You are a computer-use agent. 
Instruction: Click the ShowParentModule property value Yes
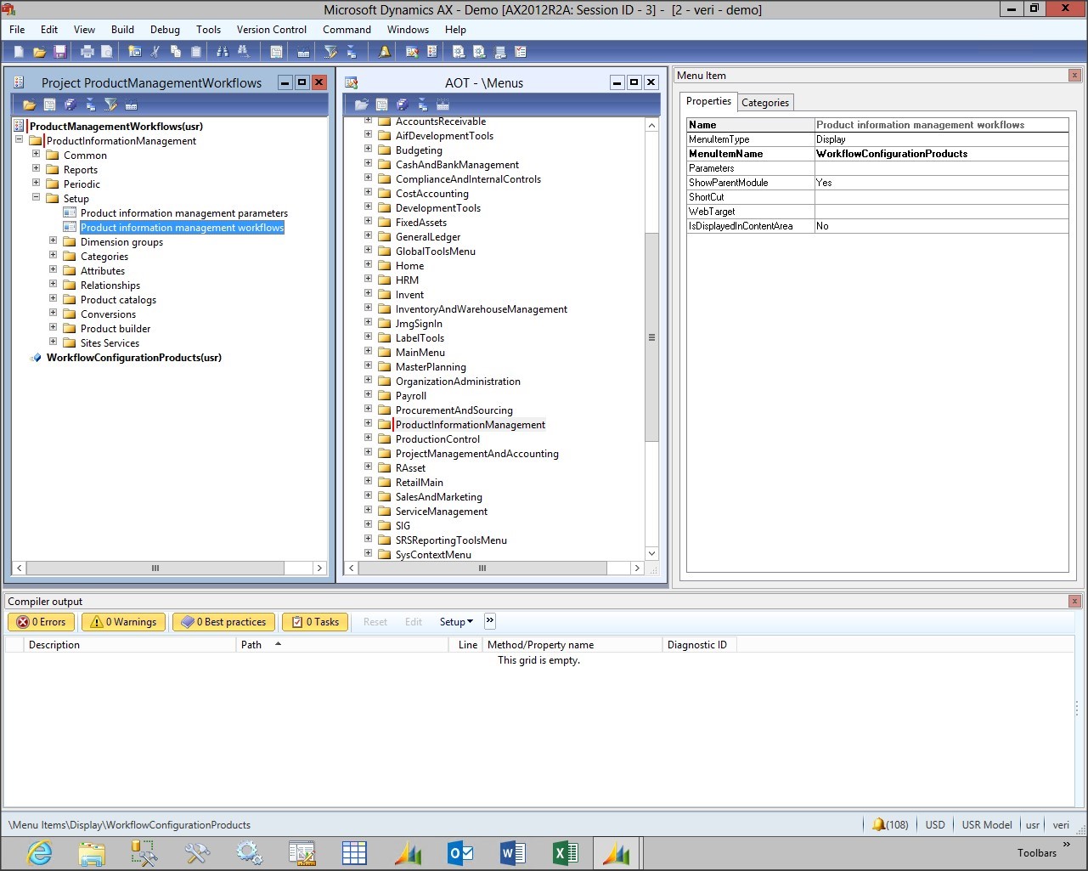tap(941, 183)
